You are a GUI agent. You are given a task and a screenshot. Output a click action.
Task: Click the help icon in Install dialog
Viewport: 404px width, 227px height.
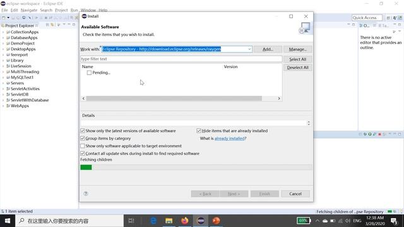tap(86, 194)
